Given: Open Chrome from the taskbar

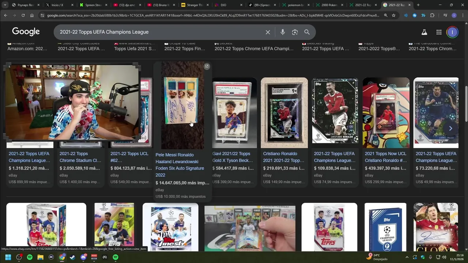Looking at the screenshot, I should pos(62,257).
